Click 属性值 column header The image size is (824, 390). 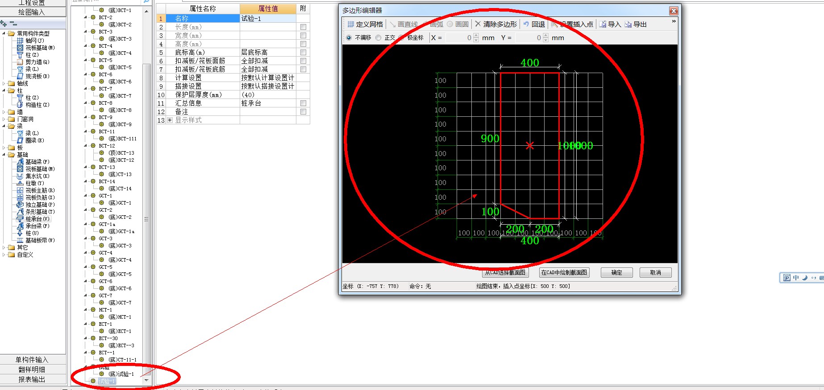point(268,8)
